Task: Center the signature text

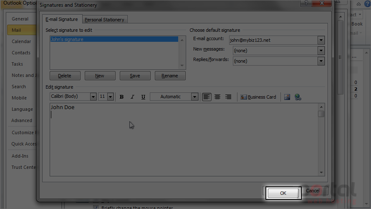Action: click(217, 97)
